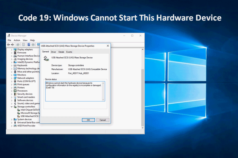
Task: Click the Device Manager scrollbar up arrow
Action: [x=142, y=50]
